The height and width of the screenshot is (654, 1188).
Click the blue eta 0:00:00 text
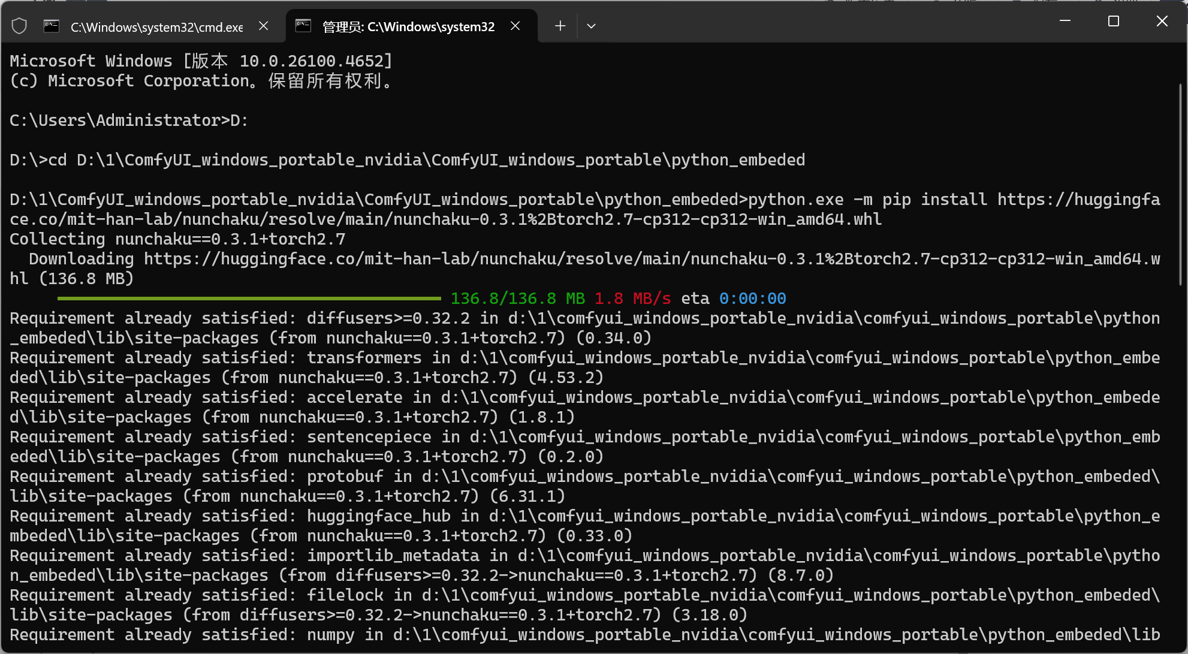click(752, 299)
